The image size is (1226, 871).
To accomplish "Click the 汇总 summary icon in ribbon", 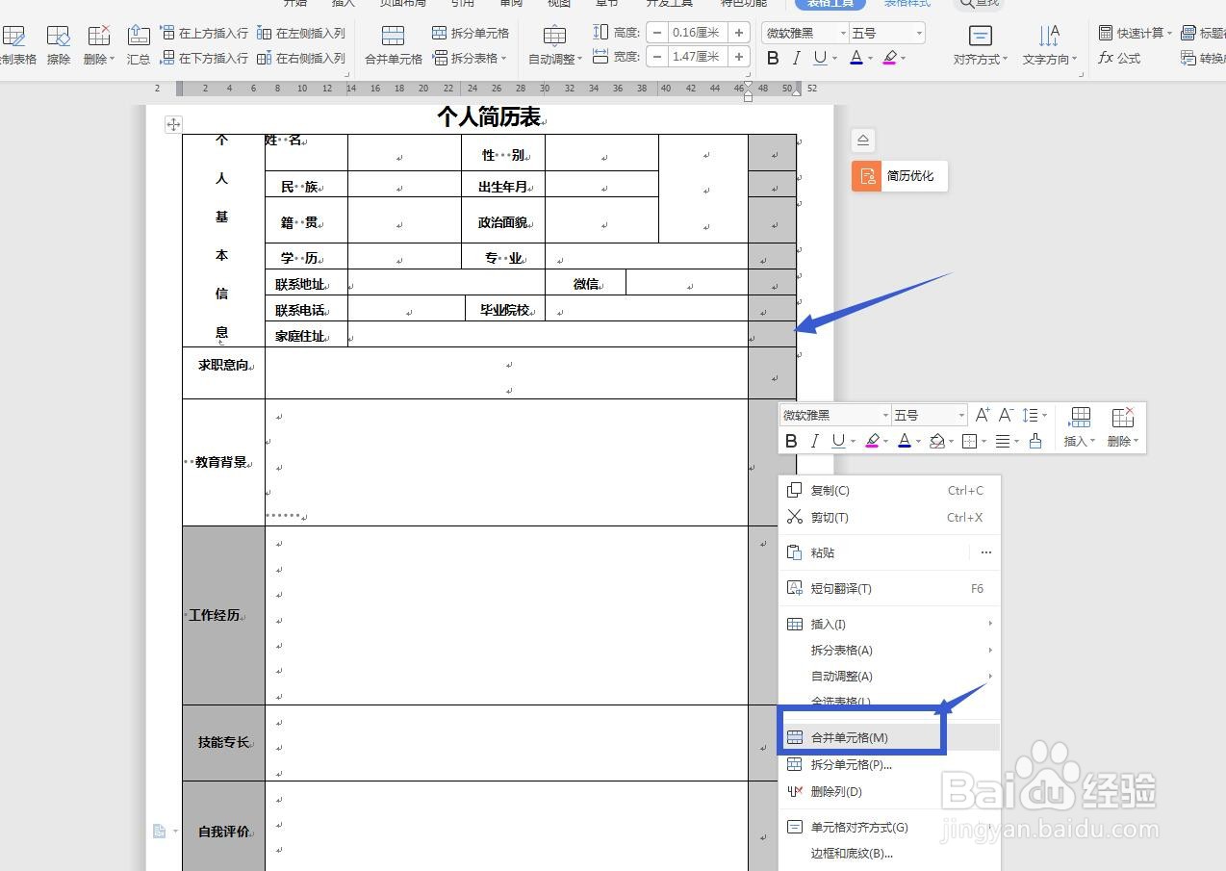I will 139,44.
